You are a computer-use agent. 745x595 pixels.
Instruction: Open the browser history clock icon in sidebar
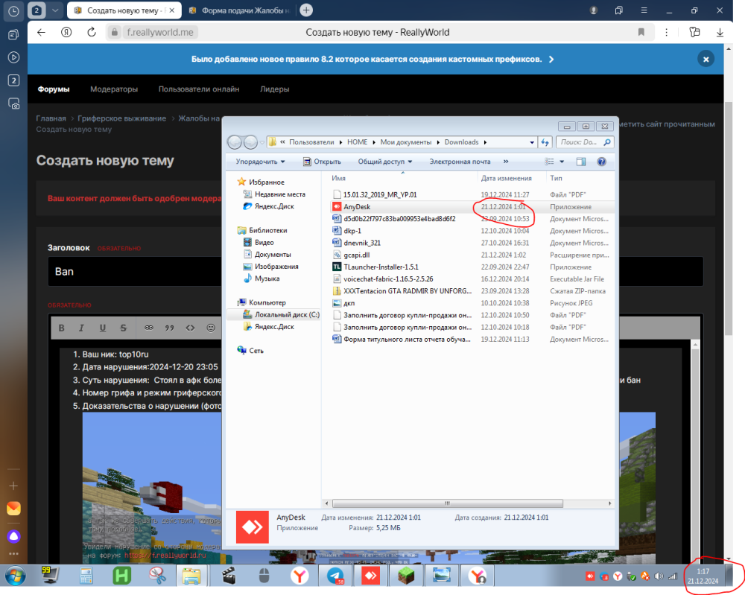coord(13,10)
